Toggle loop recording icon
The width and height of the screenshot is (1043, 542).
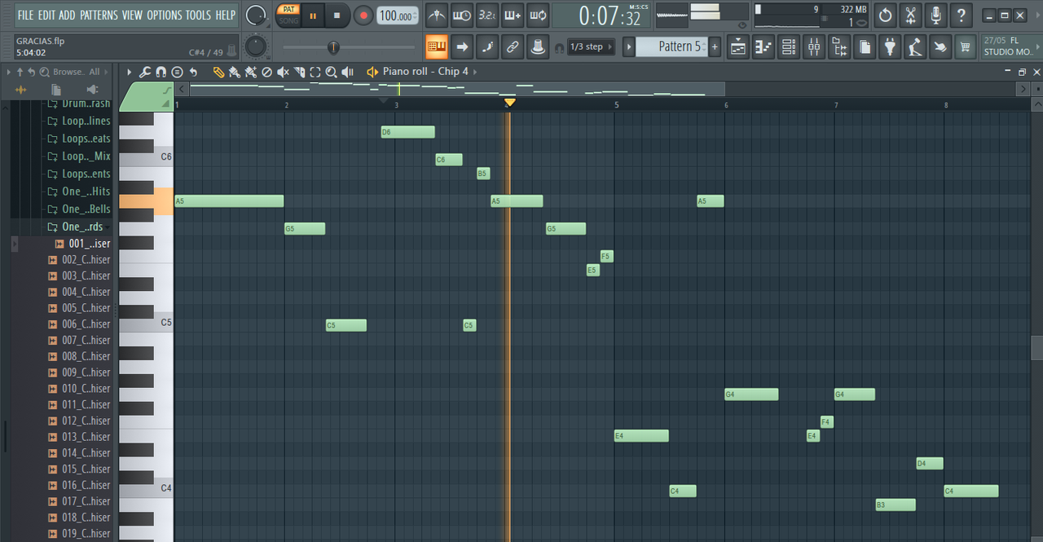pyautogui.click(x=538, y=15)
